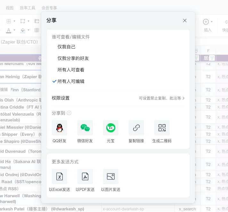Open dropdown arrow next to 插入 plus icon
228x212 pixels.
[212, 22]
